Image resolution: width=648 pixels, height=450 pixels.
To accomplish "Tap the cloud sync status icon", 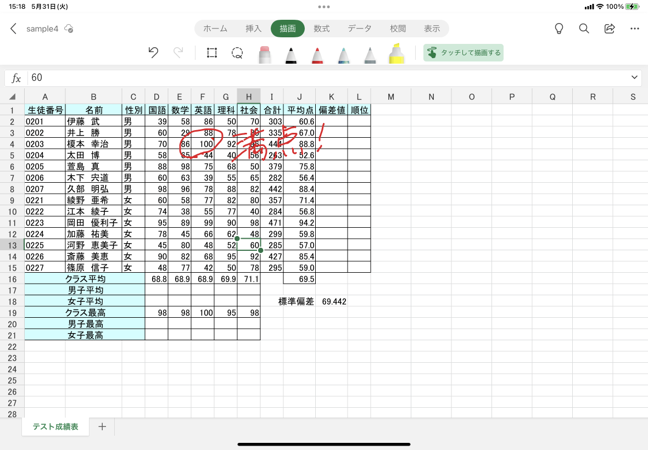I will click(x=69, y=29).
